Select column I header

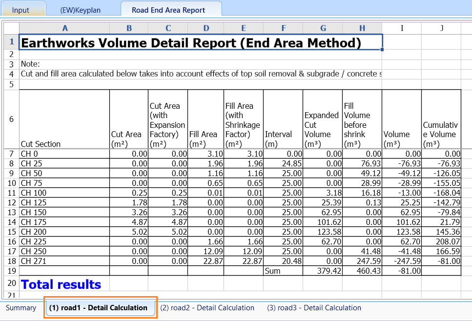tap(402, 28)
